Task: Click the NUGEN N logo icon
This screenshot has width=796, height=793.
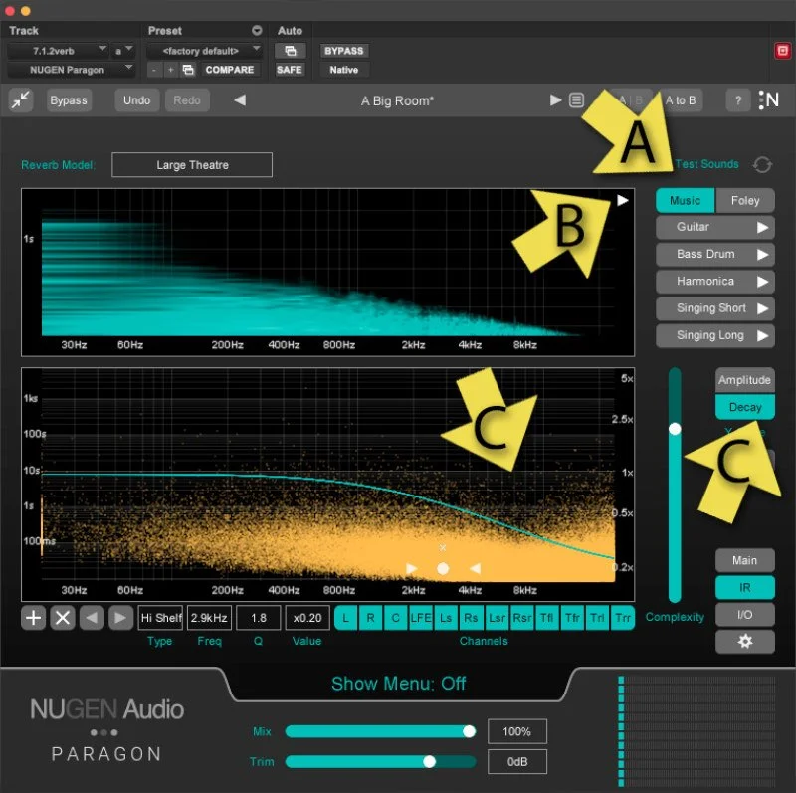Action: (x=768, y=100)
